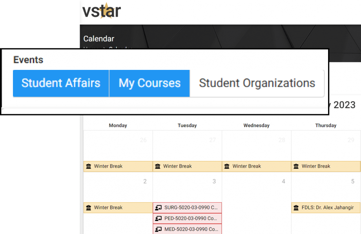The height and width of the screenshot is (234, 361).
Task: Open Winter Break event on Monday 2
Action: 118,208
